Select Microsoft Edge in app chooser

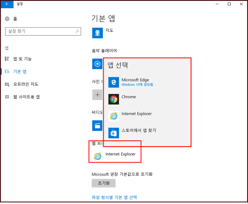click(x=147, y=82)
